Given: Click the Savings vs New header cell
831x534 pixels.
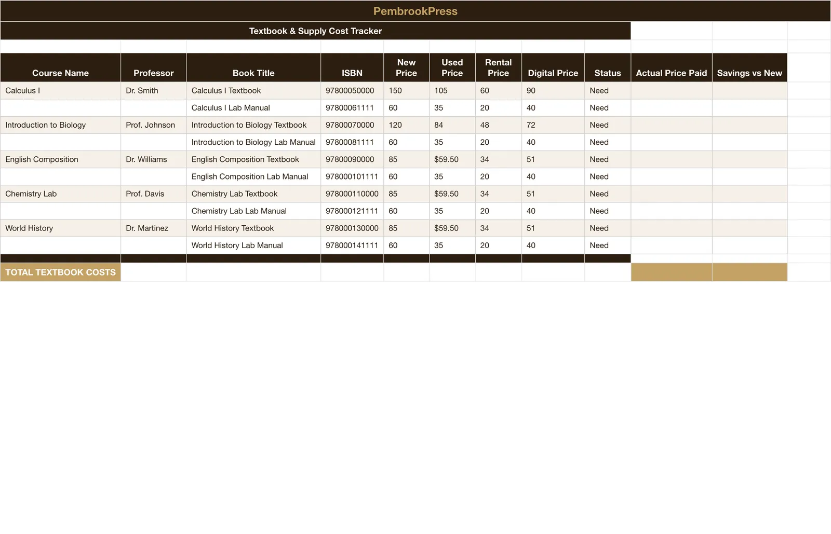Looking at the screenshot, I should click(x=749, y=67).
